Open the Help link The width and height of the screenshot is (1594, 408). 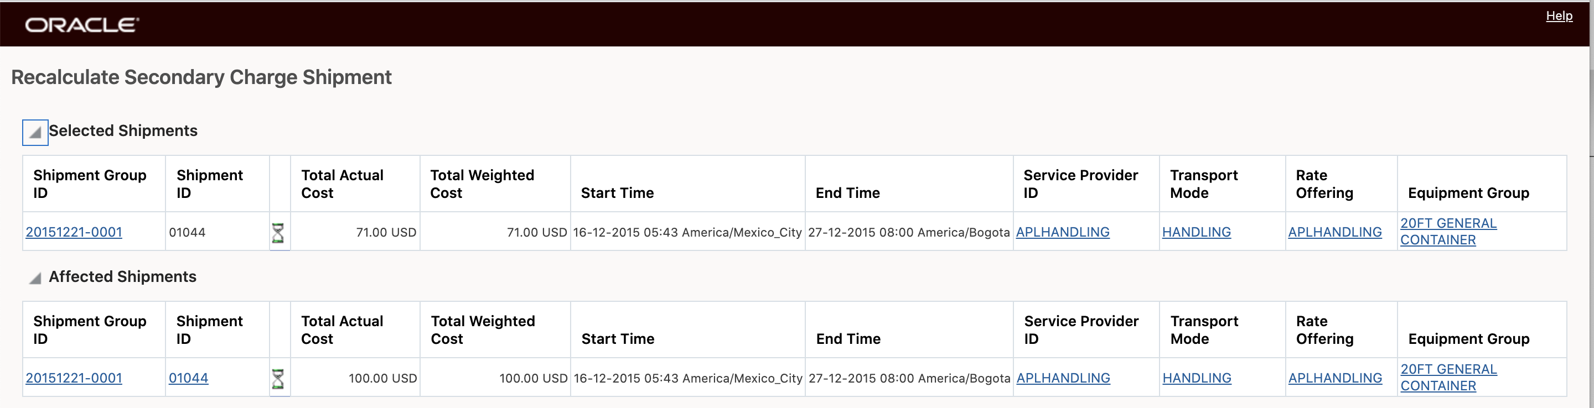click(1559, 16)
